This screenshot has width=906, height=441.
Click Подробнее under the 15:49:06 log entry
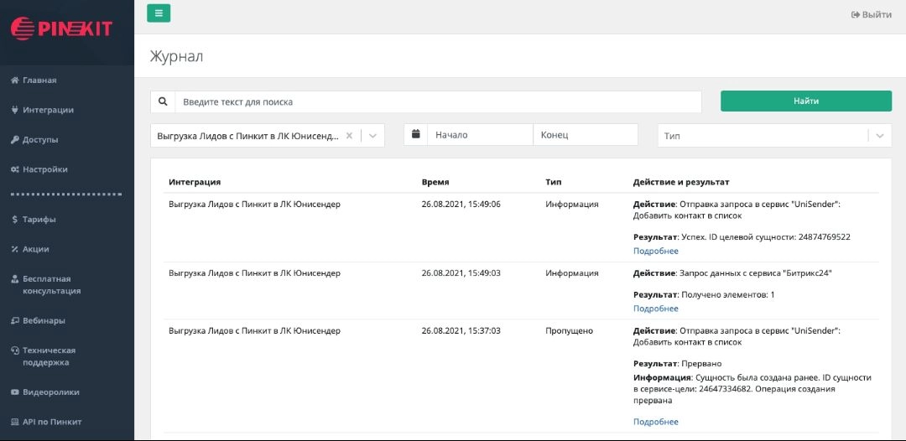pos(655,251)
